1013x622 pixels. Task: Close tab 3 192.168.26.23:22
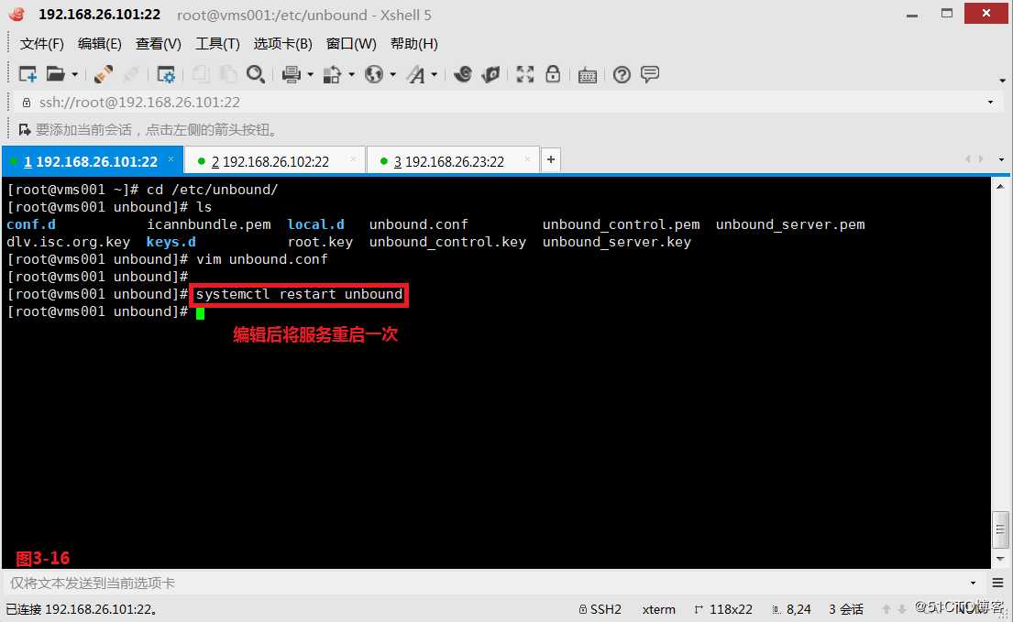coord(528,158)
